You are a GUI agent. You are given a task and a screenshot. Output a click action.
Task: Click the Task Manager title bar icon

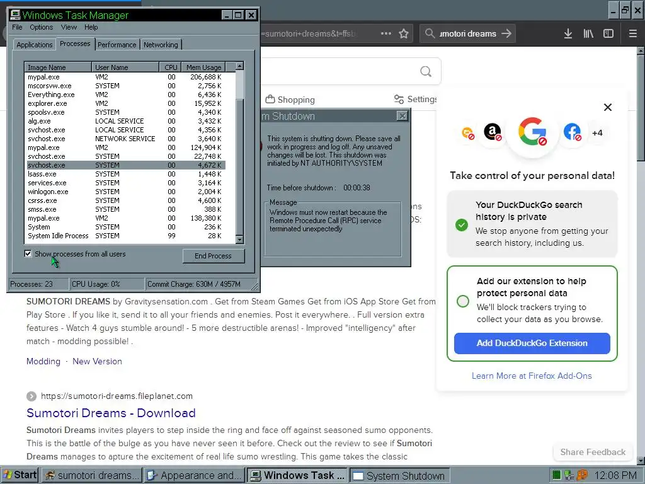(x=15, y=15)
